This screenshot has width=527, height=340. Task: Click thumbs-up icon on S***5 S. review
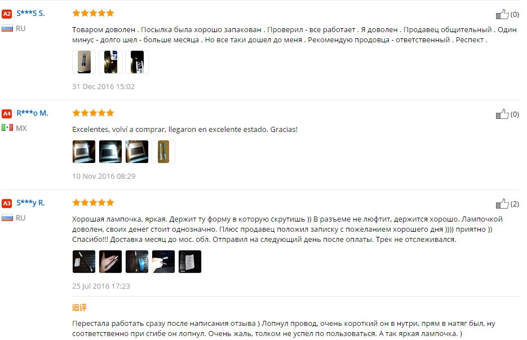[x=502, y=14]
